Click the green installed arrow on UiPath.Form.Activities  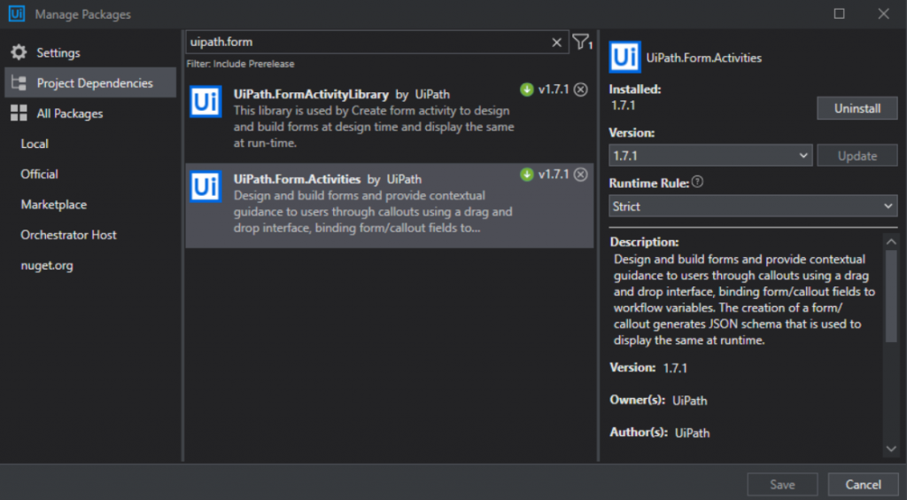[x=527, y=175]
